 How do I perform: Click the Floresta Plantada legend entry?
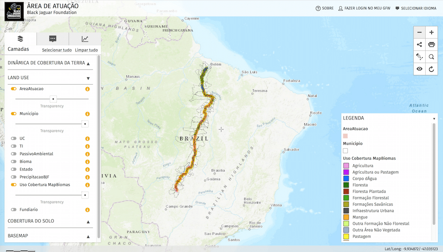click(369, 191)
